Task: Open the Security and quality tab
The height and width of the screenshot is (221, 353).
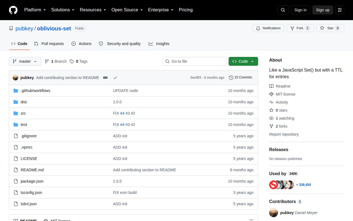Action: tap(120, 44)
